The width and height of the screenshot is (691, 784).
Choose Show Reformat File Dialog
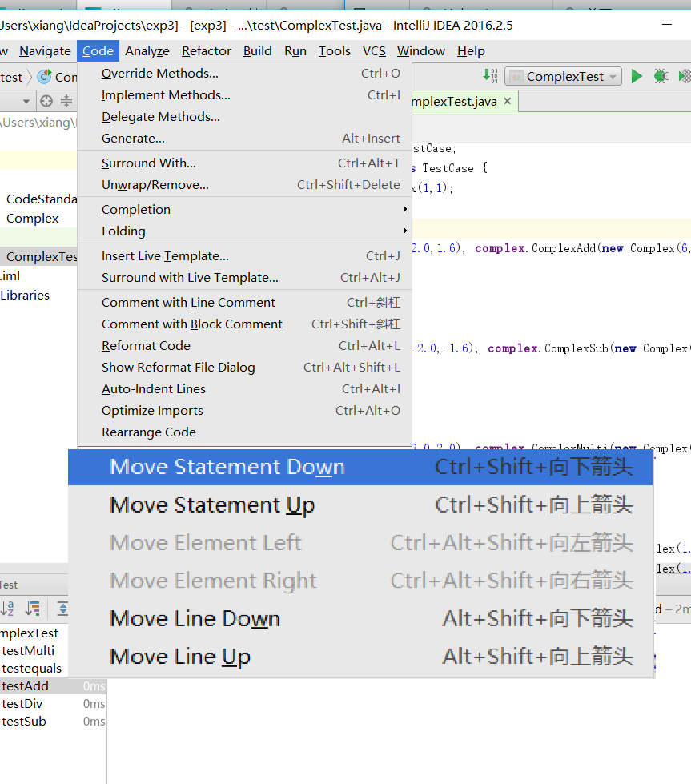point(244,367)
